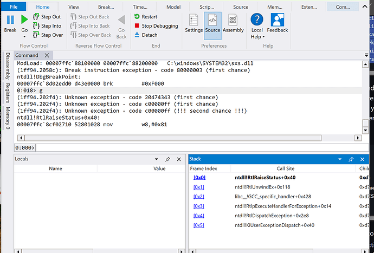Click the green Go play icon

pos(24,20)
